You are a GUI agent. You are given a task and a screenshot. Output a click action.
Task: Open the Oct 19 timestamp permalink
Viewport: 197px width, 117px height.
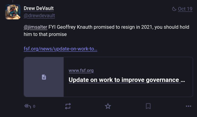pos(185,9)
